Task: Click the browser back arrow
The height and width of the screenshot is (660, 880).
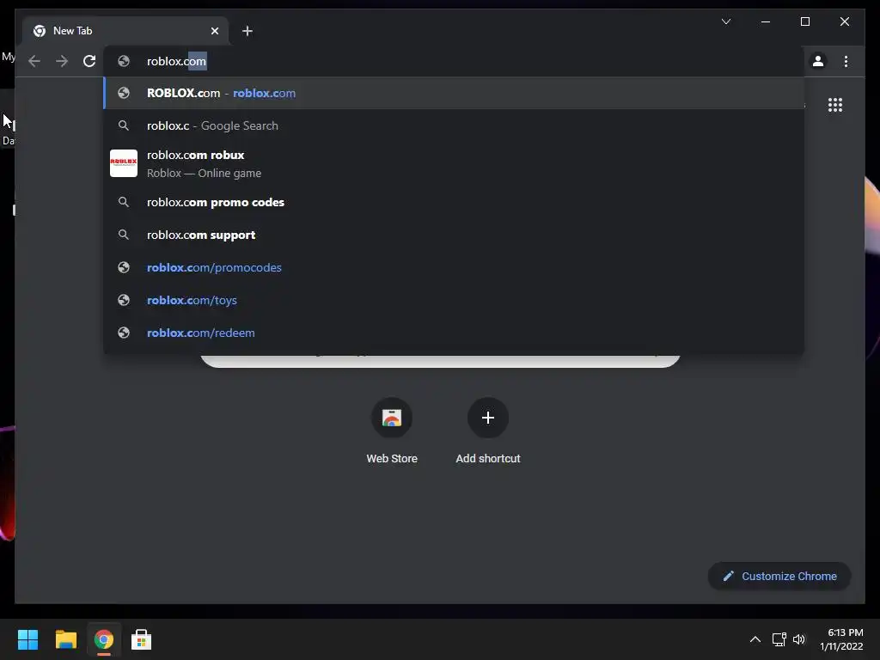Action: coord(34,61)
